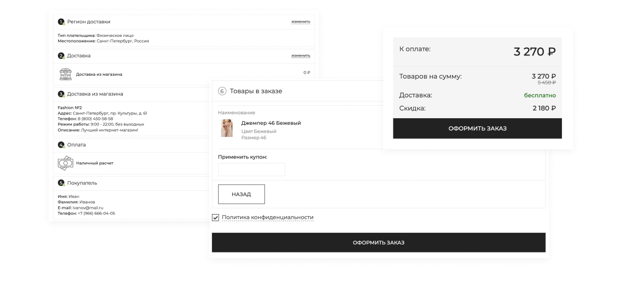This screenshot has width=622, height=284.
Task: Expand the Доставка из магазина section header
Action: (x=184, y=94)
